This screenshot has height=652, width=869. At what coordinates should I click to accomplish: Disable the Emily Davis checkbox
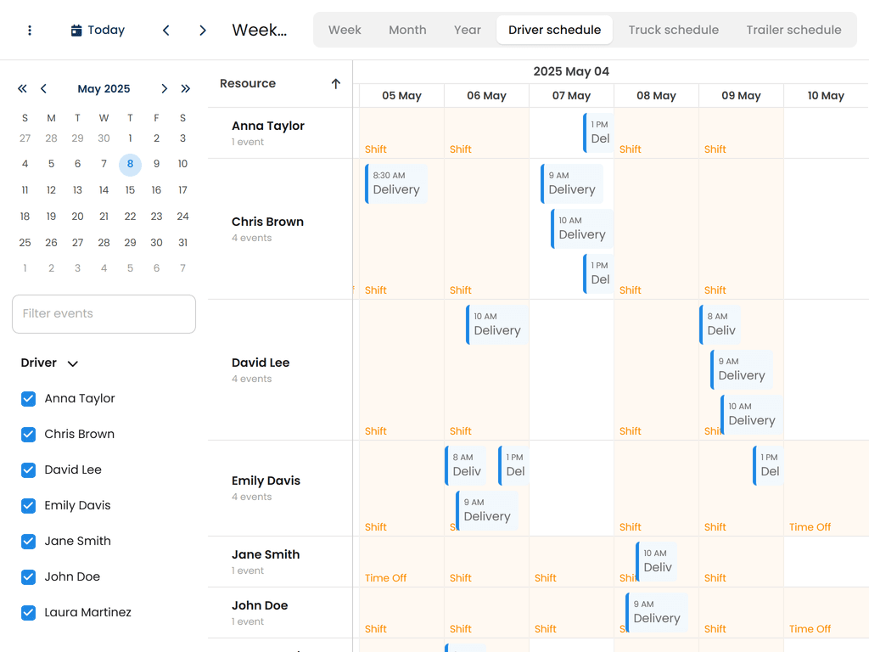click(x=28, y=505)
